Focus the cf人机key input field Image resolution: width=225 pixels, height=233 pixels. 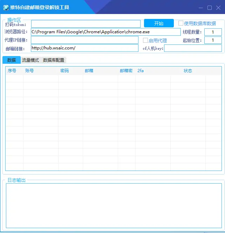pos(193,48)
